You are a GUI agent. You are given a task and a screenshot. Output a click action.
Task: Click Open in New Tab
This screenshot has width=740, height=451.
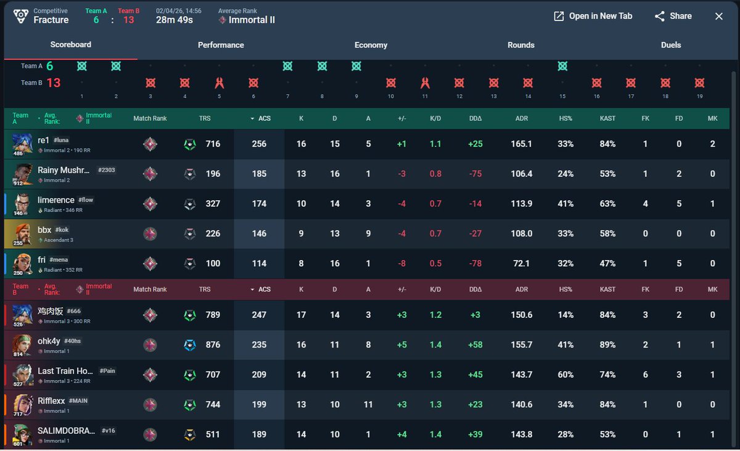pyautogui.click(x=593, y=16)
